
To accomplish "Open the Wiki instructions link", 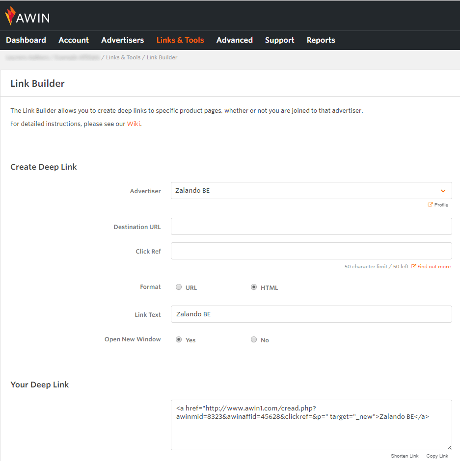I will (134, 124).
